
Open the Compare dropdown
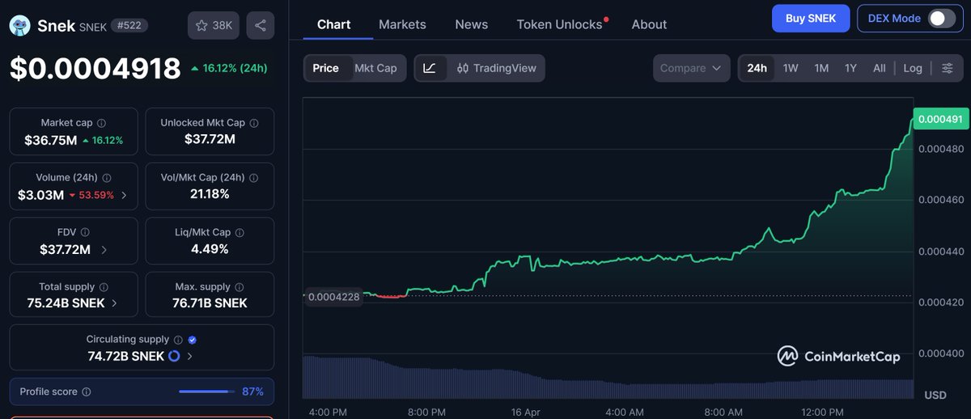tap(691, 68)
